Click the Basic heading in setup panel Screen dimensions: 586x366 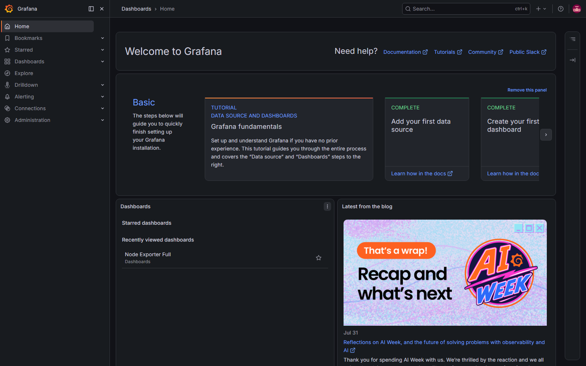[x=144, y=102]
